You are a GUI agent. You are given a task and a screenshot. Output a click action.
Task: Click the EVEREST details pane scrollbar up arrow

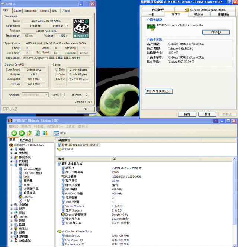234,159
